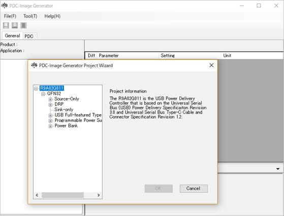Expand the Programmable Power Supply node
Screen dimensions: 284x216
(50, 121)
